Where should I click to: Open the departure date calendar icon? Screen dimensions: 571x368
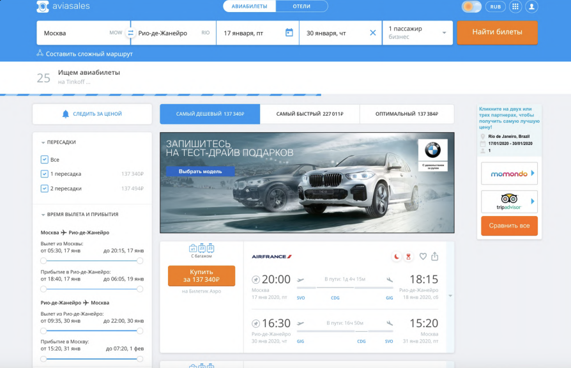click(289, 33)
